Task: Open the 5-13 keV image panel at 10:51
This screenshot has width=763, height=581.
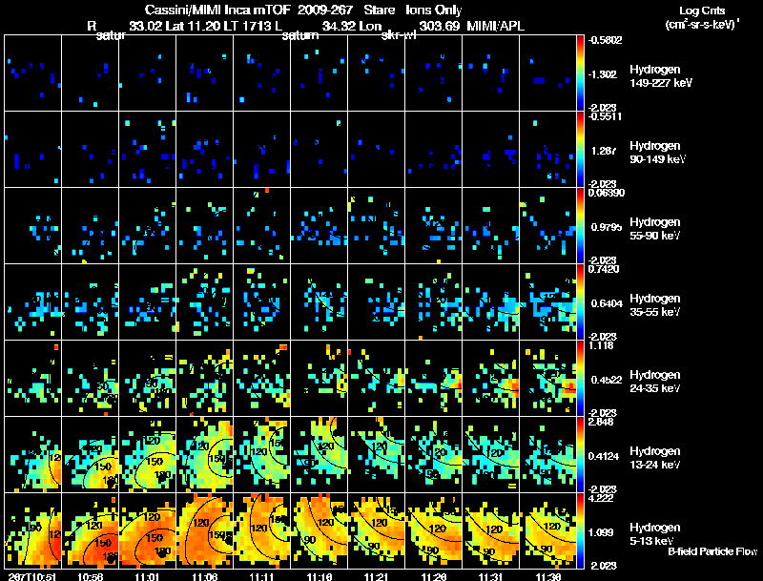Action: click(x=32, y=531)
